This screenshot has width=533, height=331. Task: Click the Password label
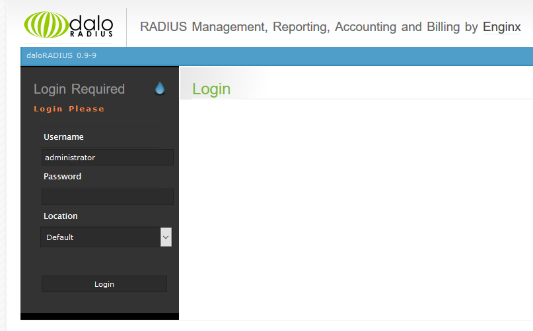(63, 177)
